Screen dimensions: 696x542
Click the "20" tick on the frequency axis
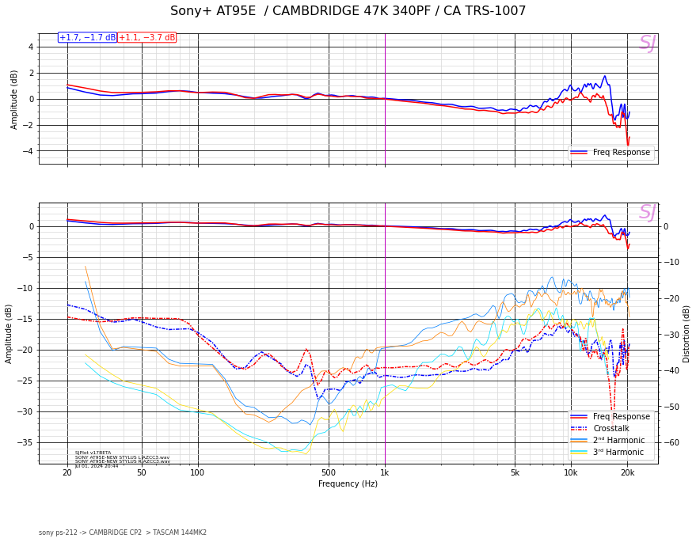[67, 473]
